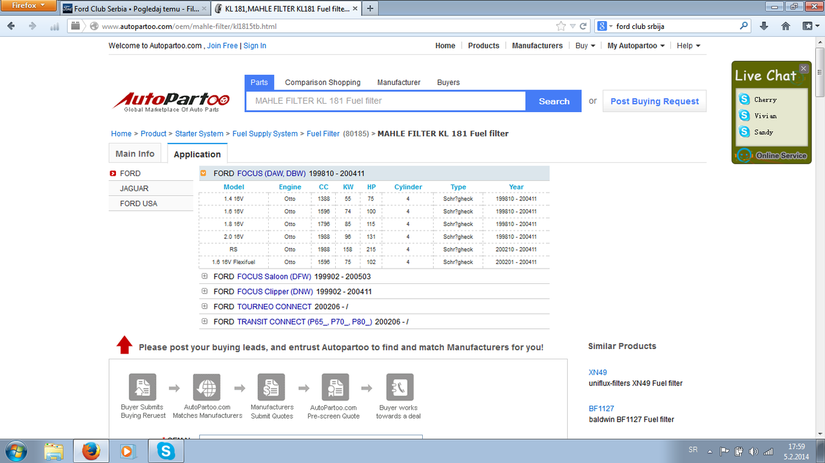Open the BF1127 similar product link
Image resolution: width=825 pixels, height=463 pixels.
click(601, 408)
